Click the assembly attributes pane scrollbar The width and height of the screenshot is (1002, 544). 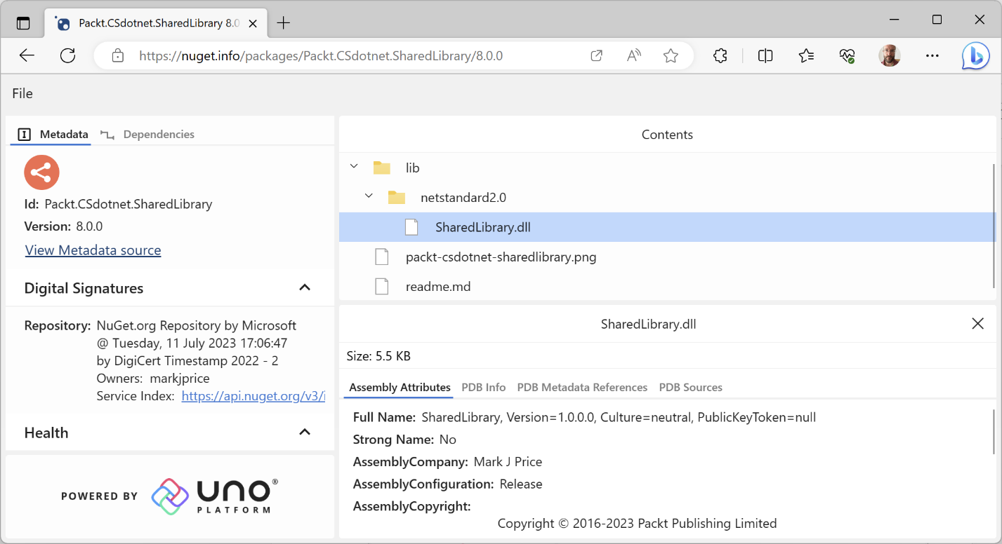click(x=994, y=432)
